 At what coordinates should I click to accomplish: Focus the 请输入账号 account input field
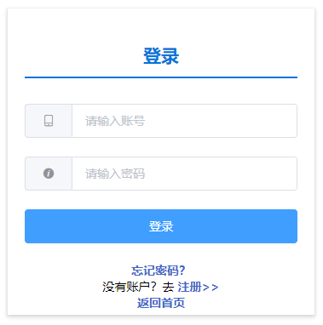[x=185, y=121]
